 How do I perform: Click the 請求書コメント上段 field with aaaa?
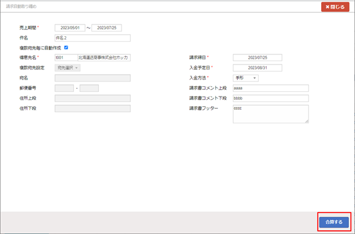click(270, 88)
